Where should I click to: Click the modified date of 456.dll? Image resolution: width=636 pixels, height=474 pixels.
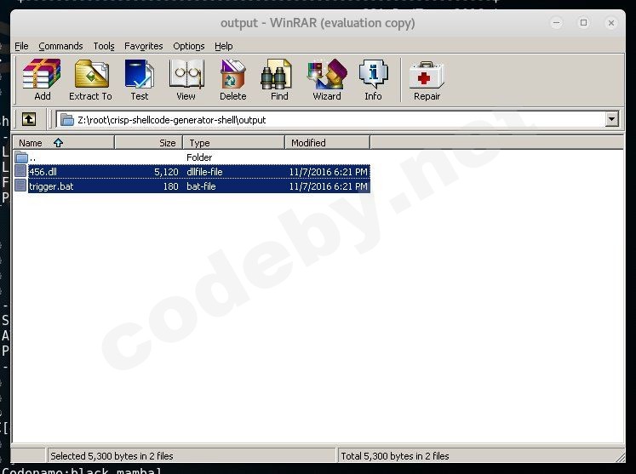click(328, 172)
